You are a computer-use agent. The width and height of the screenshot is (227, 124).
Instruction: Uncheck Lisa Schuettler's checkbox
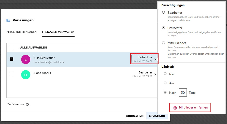click(x=11, y=59)
